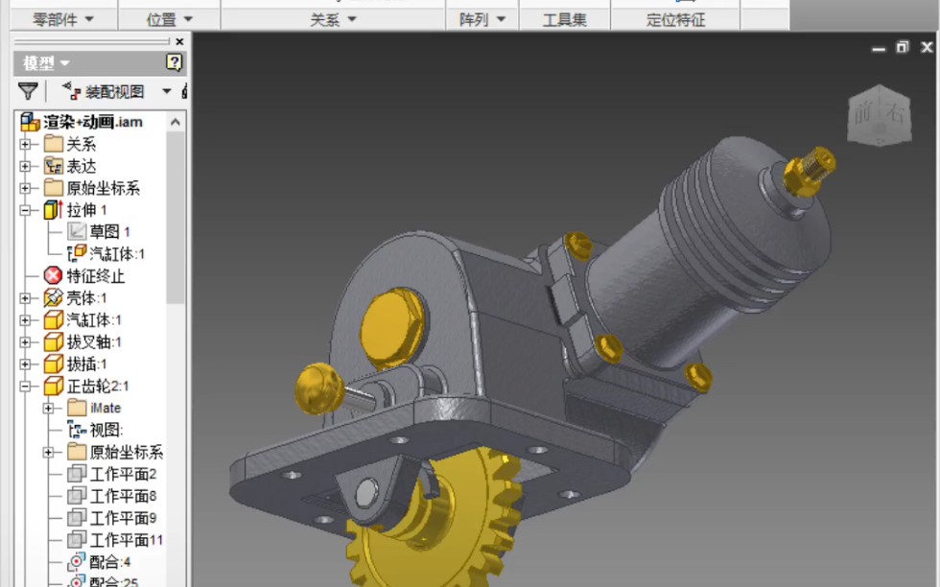Click the 壳体:1 grounded part icon
Screen dimensions: 940x587
(x=54, y=298)
